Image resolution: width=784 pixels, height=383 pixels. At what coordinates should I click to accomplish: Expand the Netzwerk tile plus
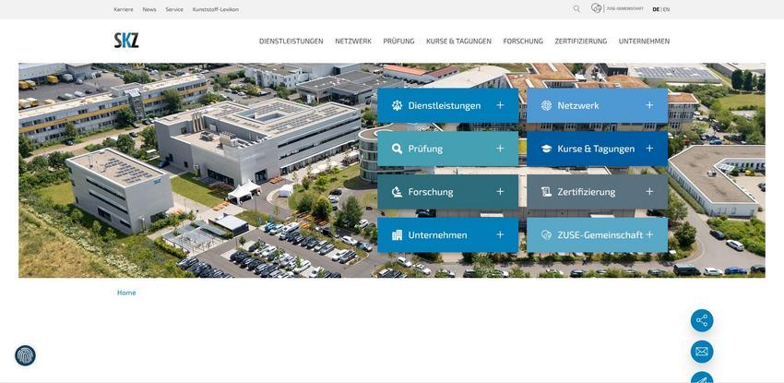pos(649,105)
